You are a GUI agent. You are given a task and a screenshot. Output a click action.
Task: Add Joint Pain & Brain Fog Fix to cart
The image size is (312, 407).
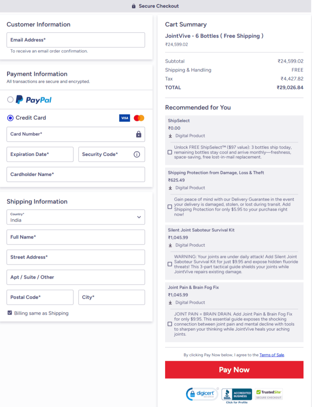click(170, 324)
